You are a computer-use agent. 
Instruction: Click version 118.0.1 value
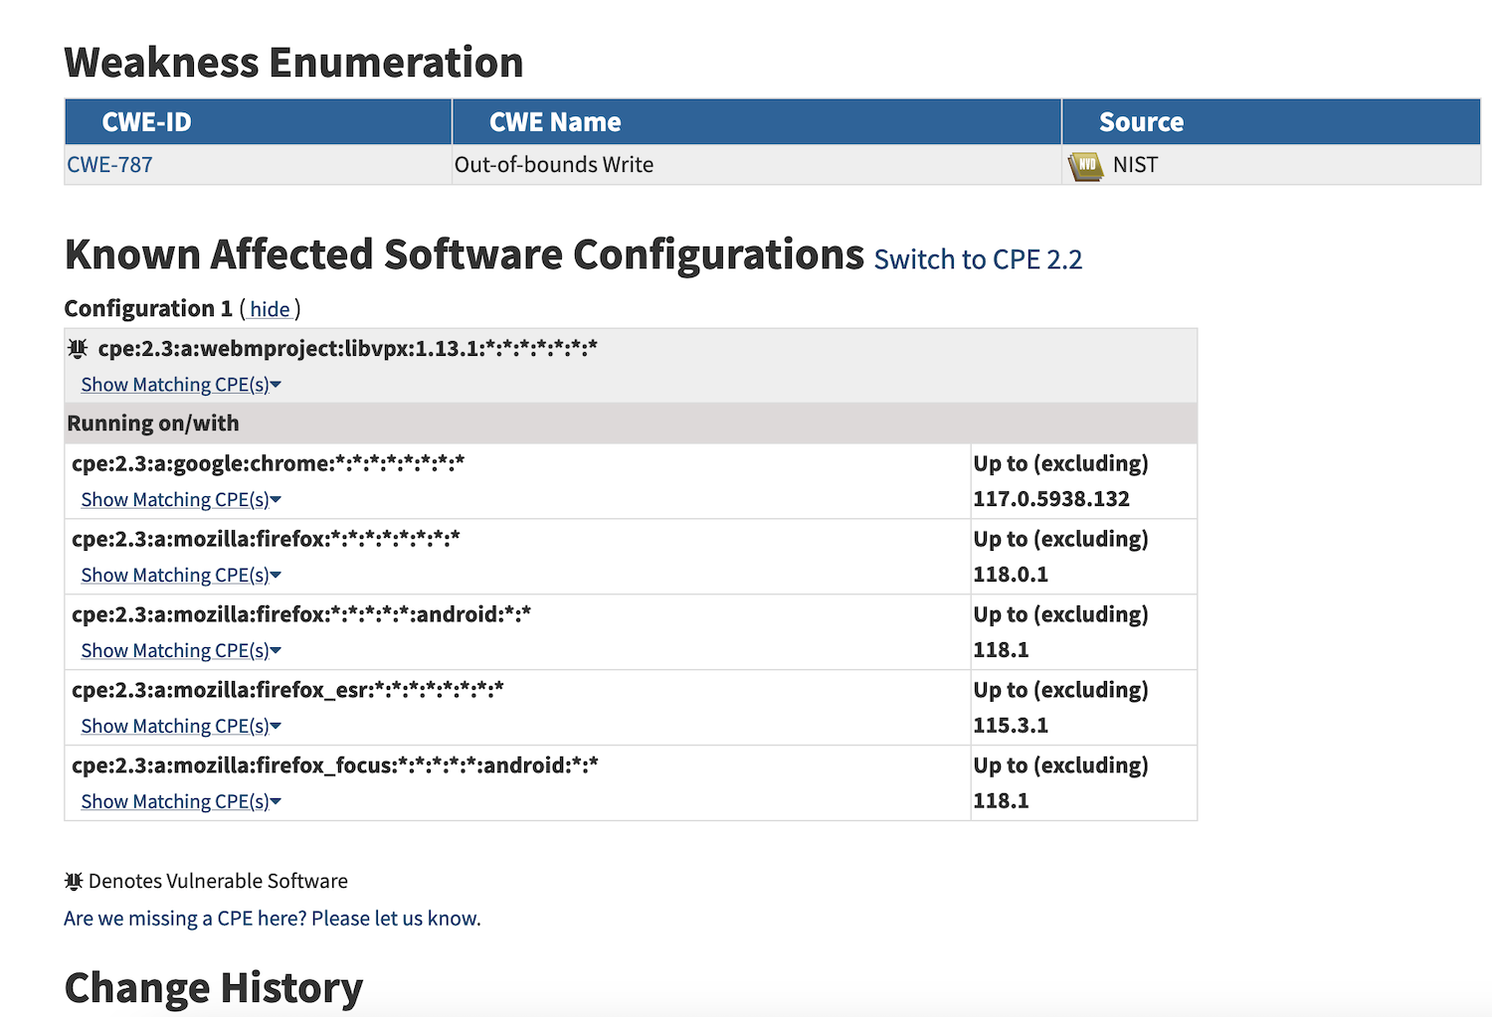1011,575
